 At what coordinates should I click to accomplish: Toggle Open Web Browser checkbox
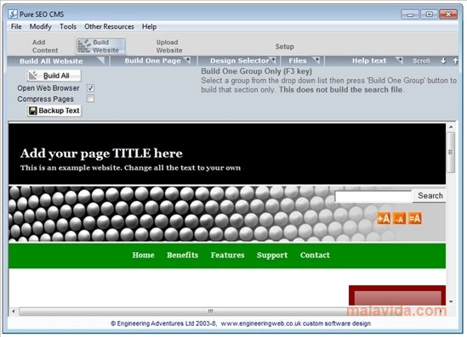tap(90, 88)
